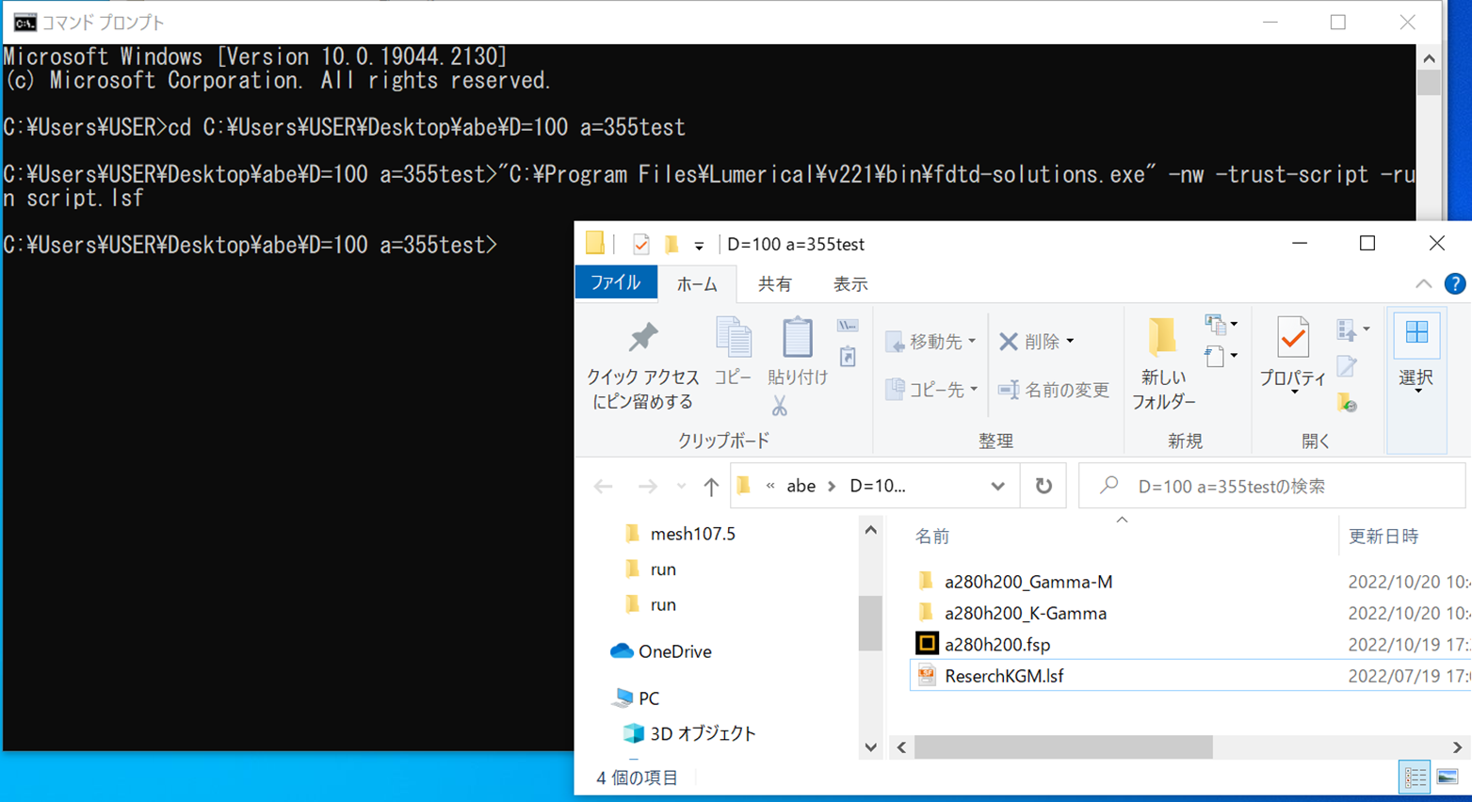Select 3D オブジェクト in the navigation pane
This screenshot has height=802, width=1472.
pyautogui.click(x=703, y=733)
